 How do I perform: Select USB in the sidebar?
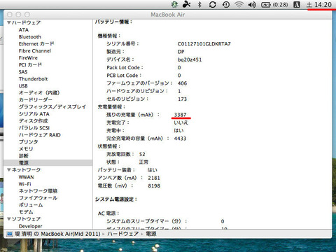pos(23,86)
